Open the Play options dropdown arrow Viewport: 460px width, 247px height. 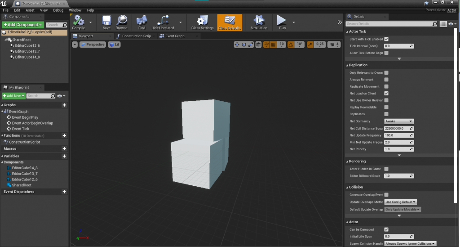coord(294,22)
